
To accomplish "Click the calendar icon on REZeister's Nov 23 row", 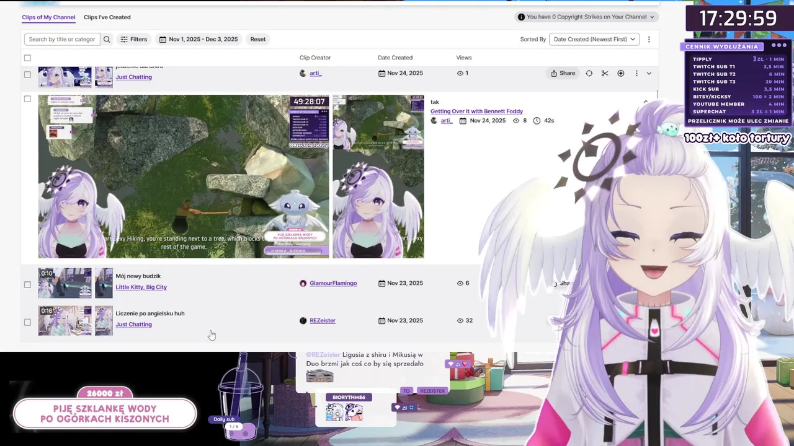I will coord(381,320).
